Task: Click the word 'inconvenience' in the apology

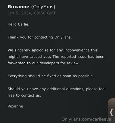Action: tap(77, 50)
